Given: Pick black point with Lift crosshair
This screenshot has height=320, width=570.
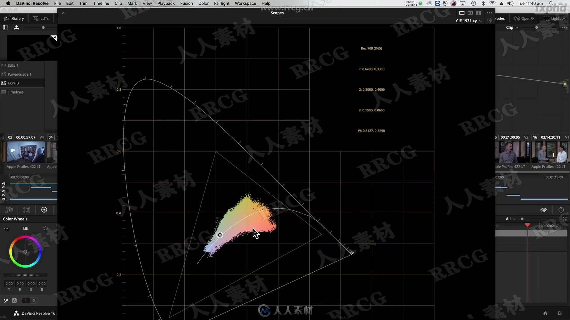Looking at the screenshot, I should click(6, 228).
